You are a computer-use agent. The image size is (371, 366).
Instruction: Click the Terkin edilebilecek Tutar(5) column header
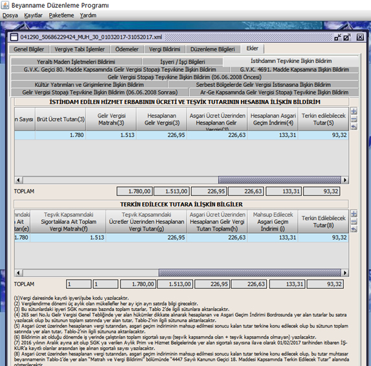pyautogui.click(x=323, y=119)
